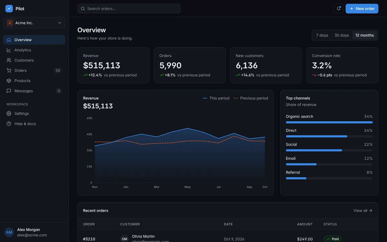Image resolution: width=387 pixels, height=242 pixels.
Task: Click the Organic search progress bar
Action: [329, 122]
